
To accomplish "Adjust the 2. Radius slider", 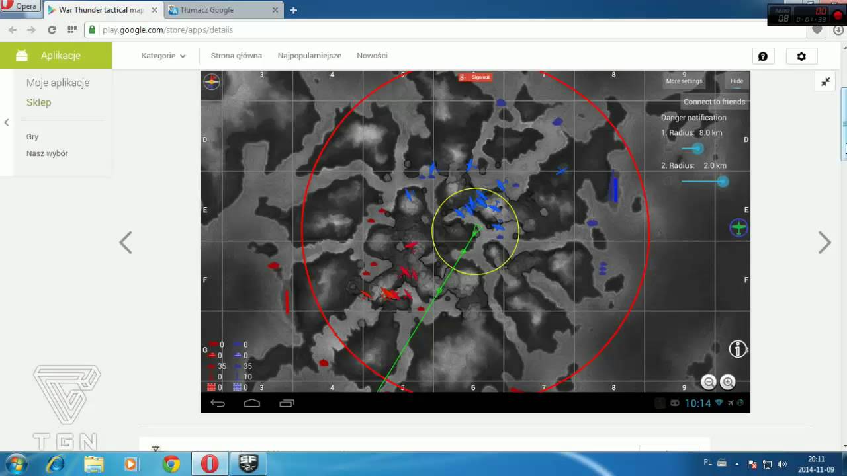I will click(722, 181).
